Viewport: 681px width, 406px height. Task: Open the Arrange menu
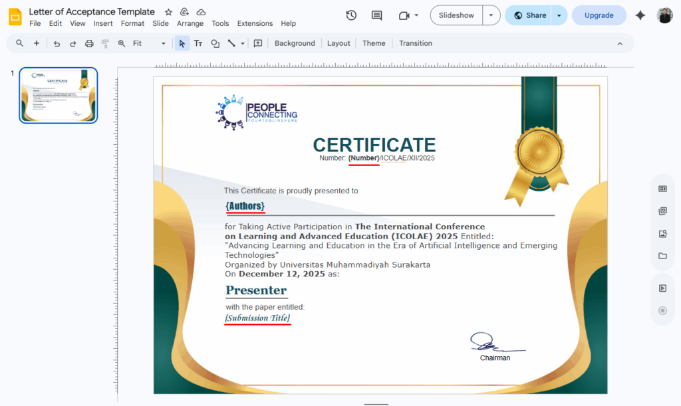(190, 23)
